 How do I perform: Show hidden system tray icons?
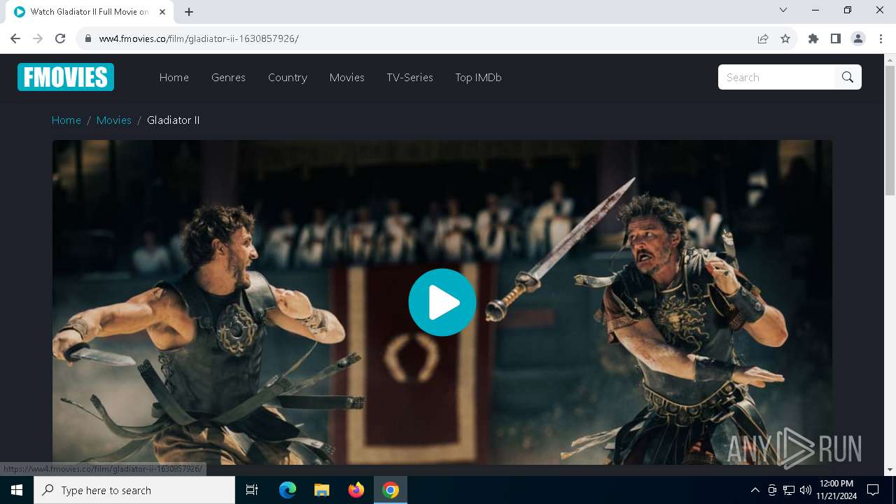pyautogui.click(x=755, y=490)
